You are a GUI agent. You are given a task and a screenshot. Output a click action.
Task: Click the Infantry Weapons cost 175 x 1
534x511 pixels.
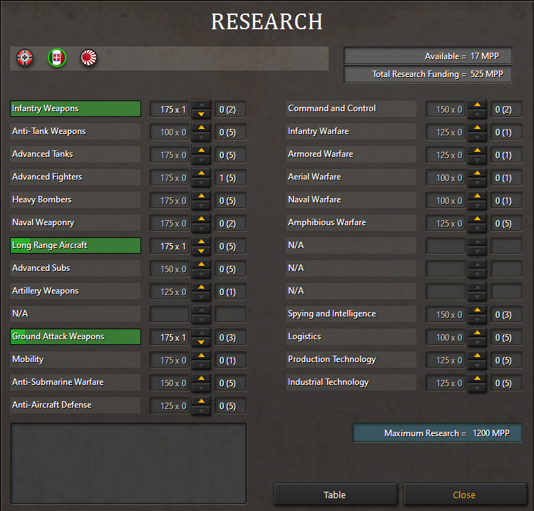[x=170, y=110]
